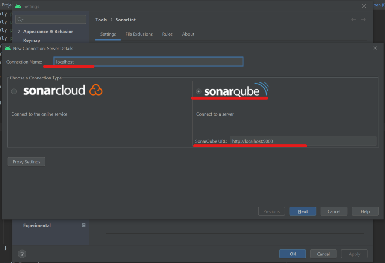Select Keymap in the settings tree
Image resolution: width=385 pixels, height=263 pixels.
[32, 40]
